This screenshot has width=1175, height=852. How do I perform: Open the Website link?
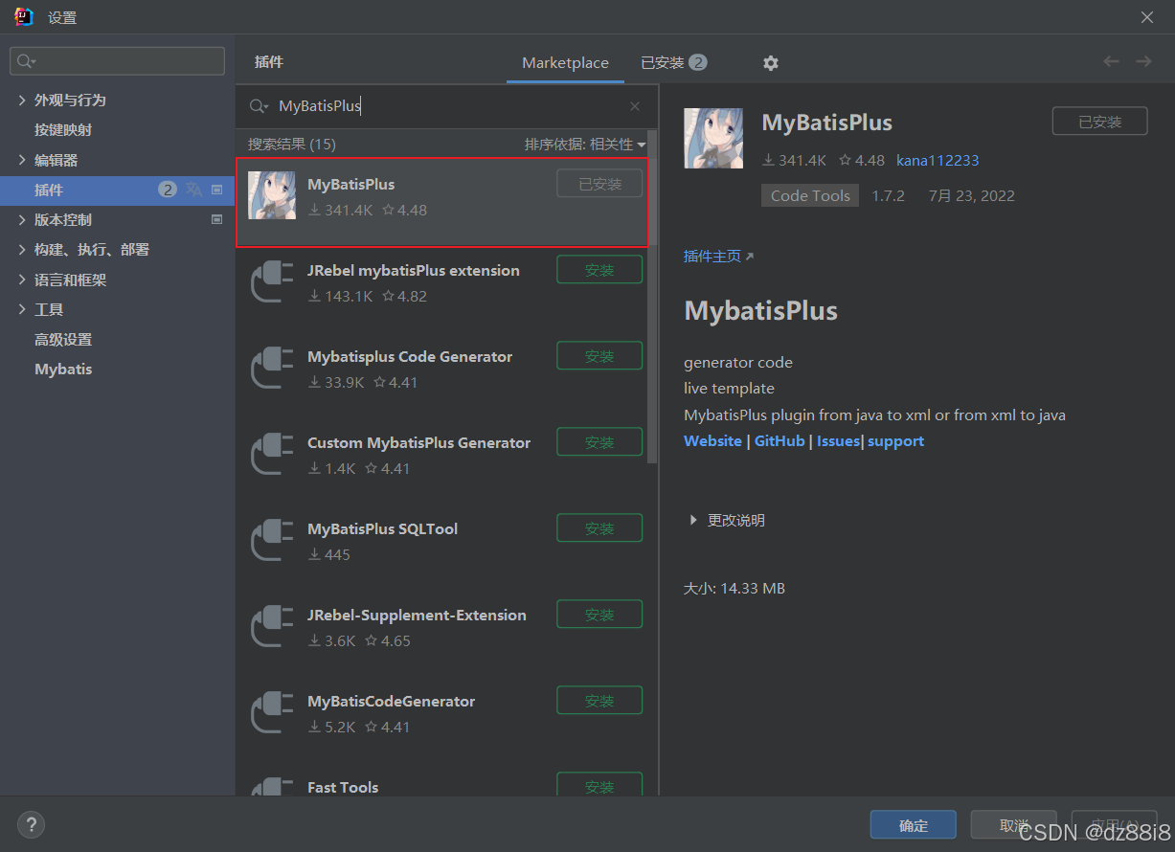tap(712, 440)
